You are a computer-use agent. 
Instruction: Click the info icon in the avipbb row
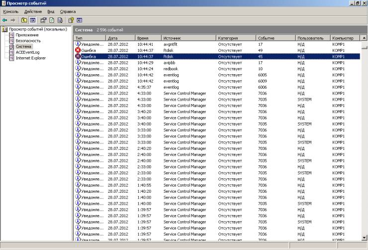78,62
